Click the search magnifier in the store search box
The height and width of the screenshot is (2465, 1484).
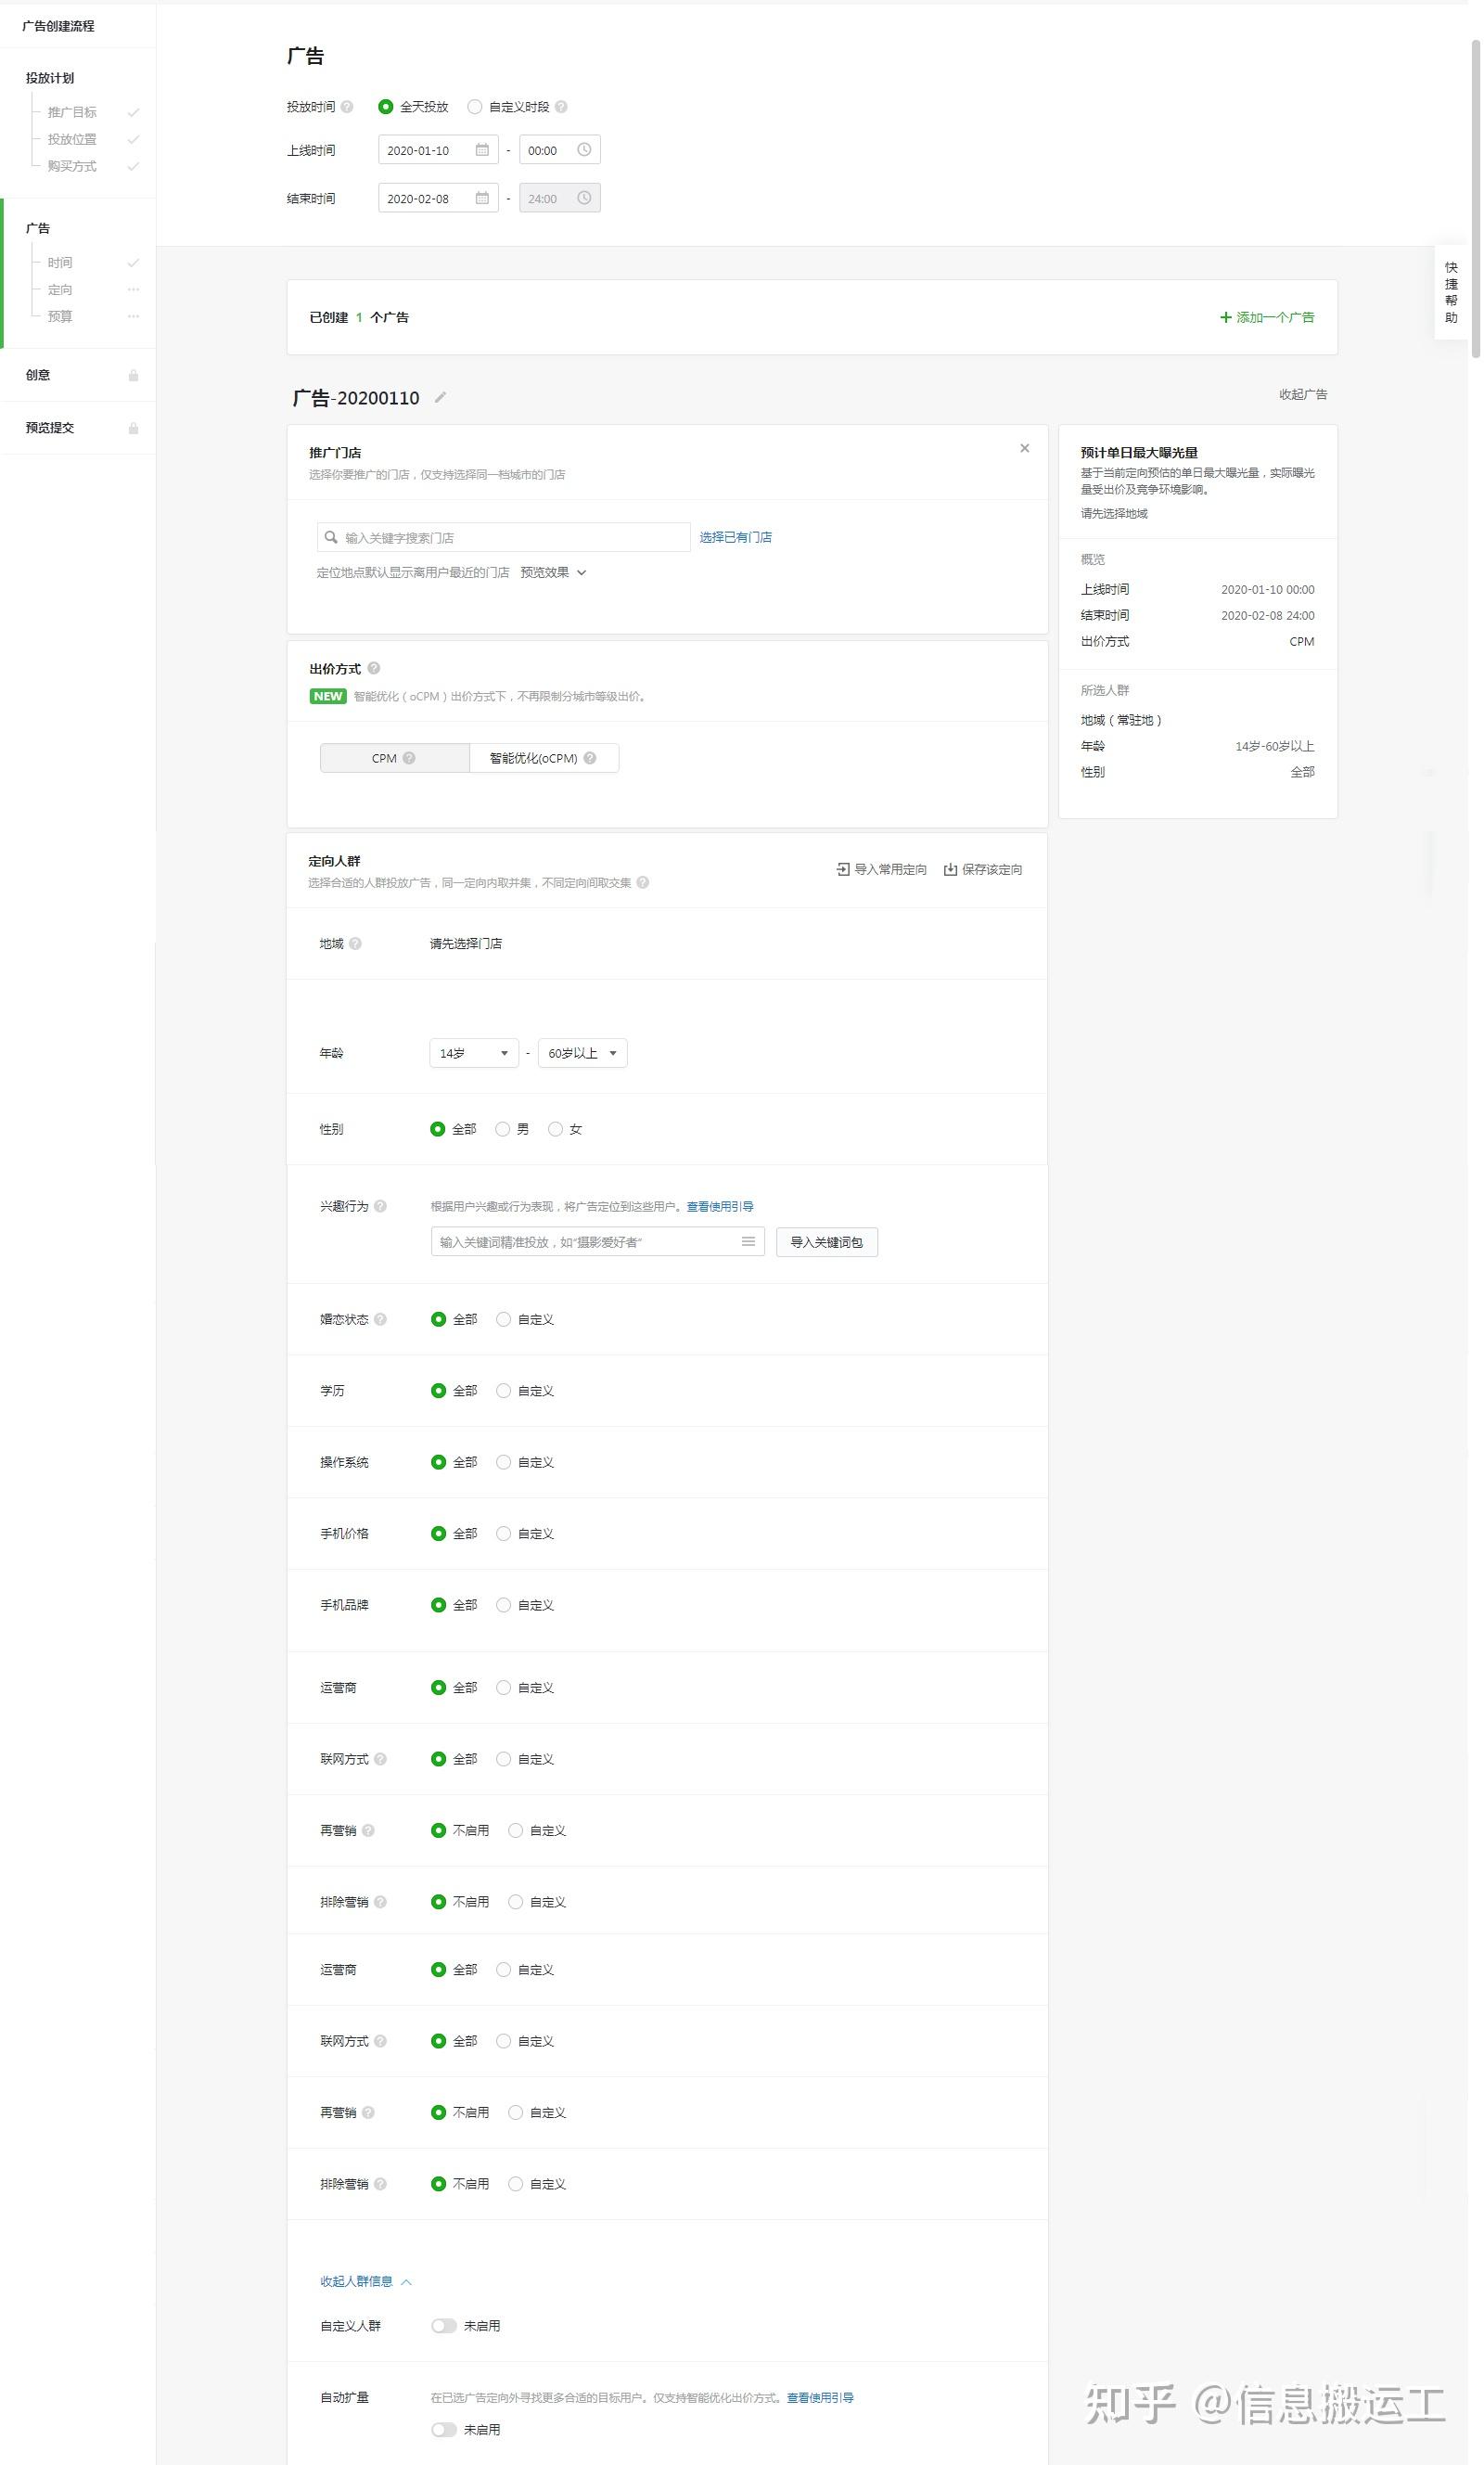pos(331,537)
